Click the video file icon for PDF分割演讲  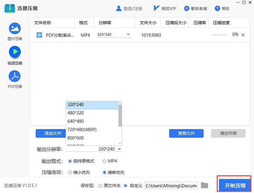[x=39, y=35]
